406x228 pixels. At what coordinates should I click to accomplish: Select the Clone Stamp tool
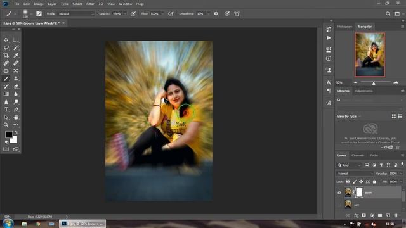16,79
